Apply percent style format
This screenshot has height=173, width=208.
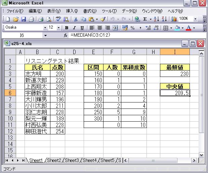[132, 28]
